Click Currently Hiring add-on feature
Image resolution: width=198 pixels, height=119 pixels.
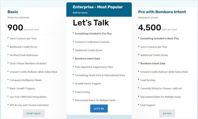tap(161, 88)
